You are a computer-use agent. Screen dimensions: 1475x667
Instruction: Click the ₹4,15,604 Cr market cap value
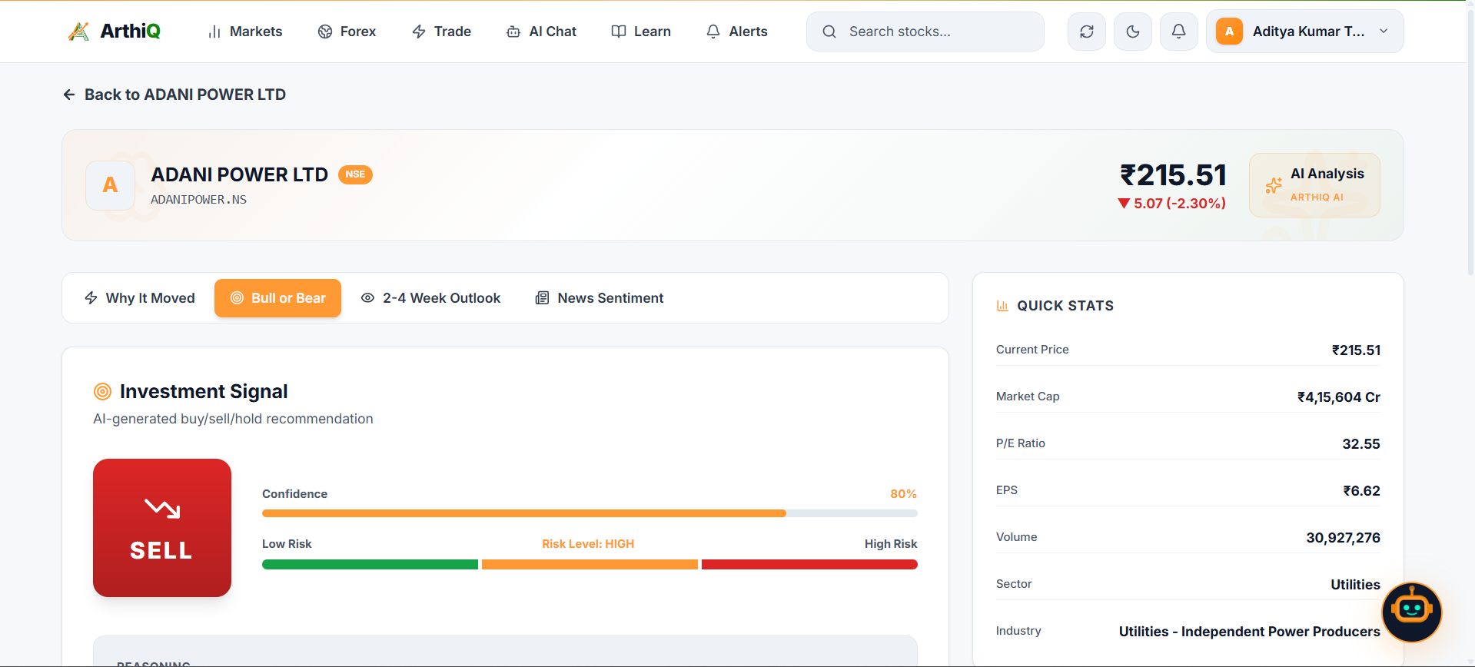coord(1339,397)
